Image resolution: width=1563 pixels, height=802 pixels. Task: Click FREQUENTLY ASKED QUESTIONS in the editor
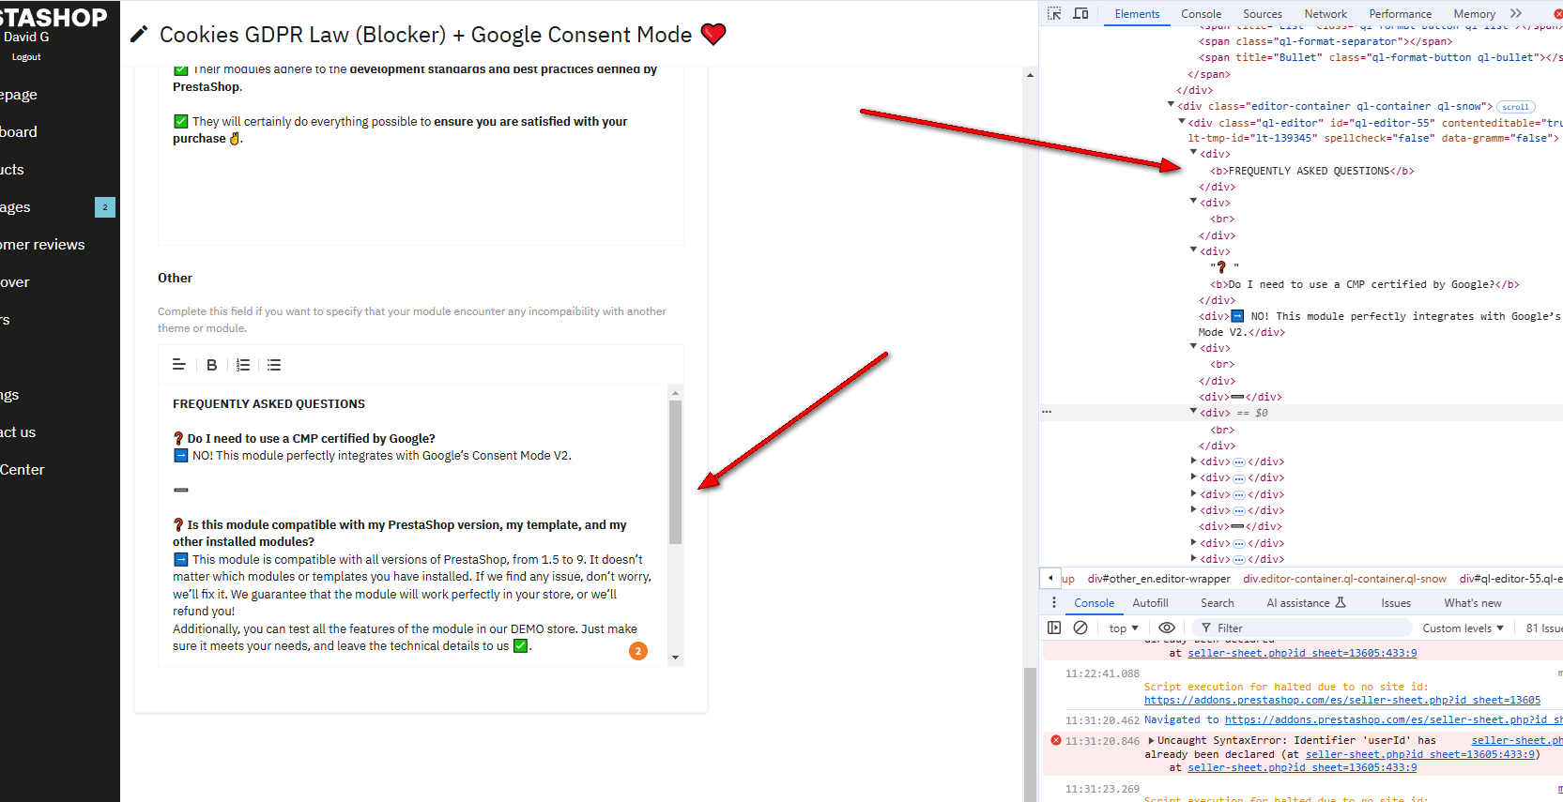tap(268, 404)
